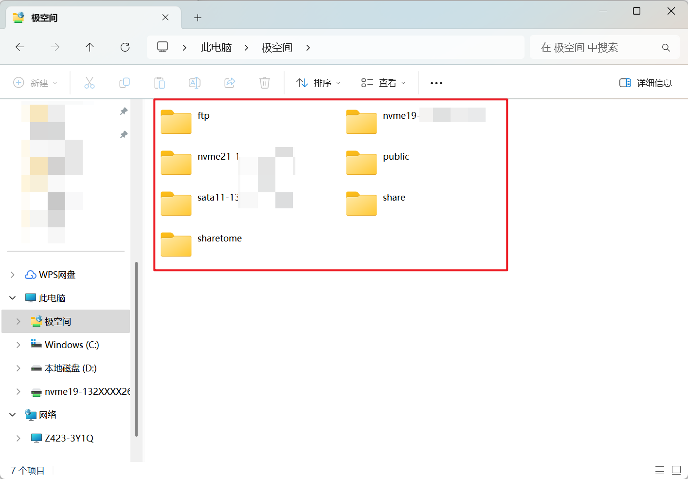Viewport: 688px width, 479px height.
Task: Click the first pin icon in quick access
Action: (x=124, y=111)
